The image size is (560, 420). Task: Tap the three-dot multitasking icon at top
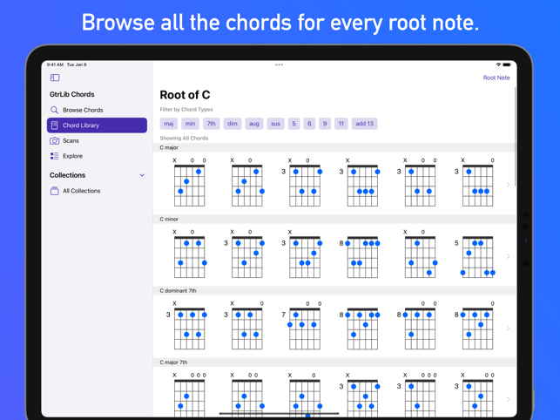pyautogui.click(x=279, y=64)
